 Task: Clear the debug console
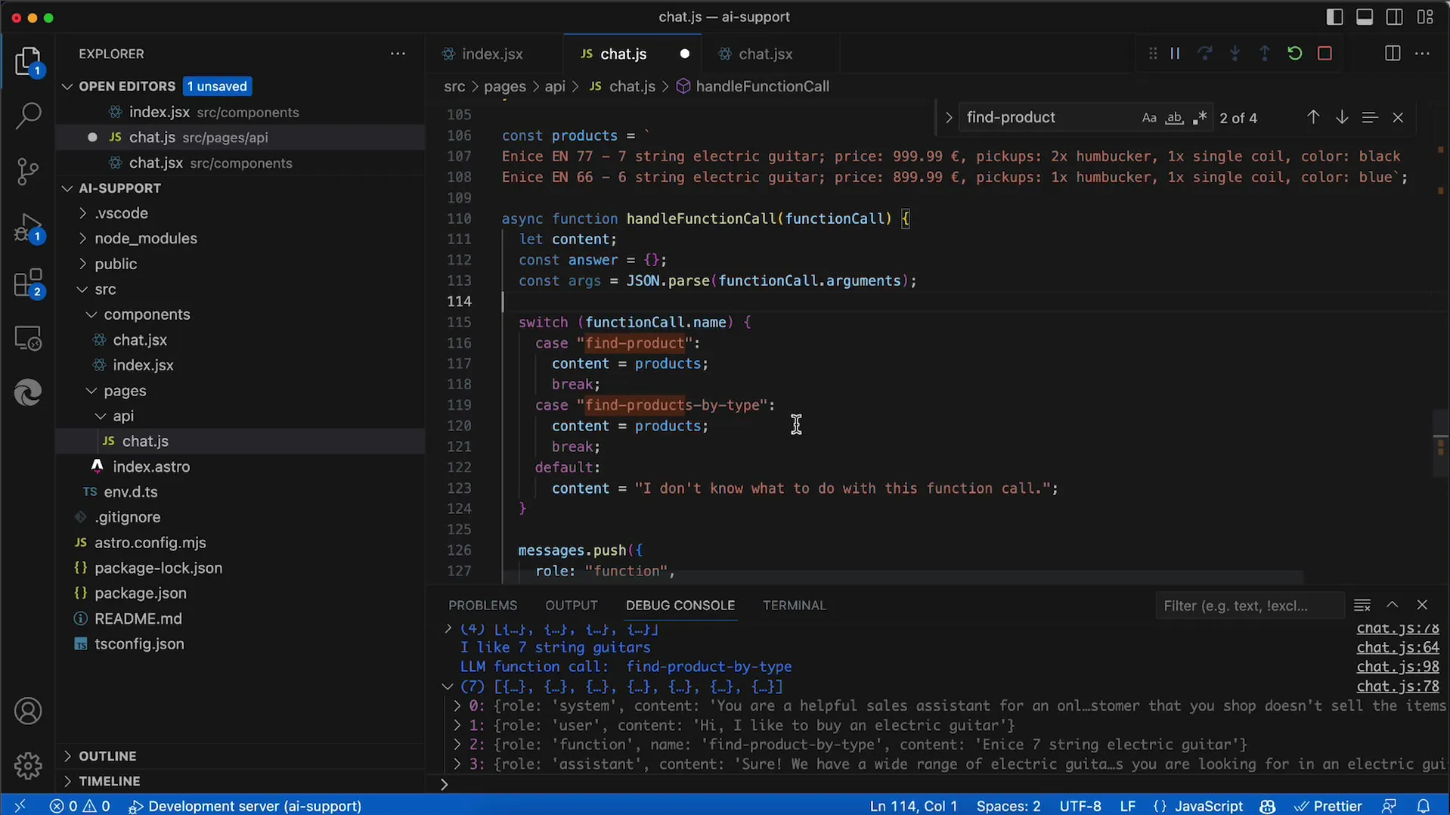click(1362, 606)
